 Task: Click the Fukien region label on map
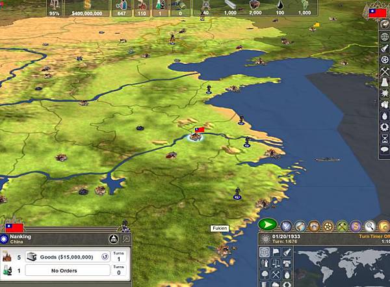pos(220,228)
